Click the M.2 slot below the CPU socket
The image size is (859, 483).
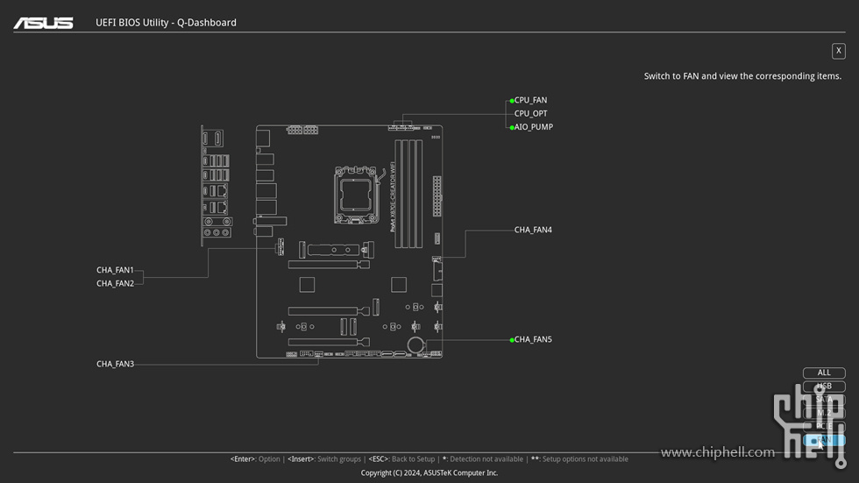pyautogui.click(x=337, y=250)
